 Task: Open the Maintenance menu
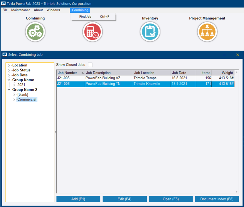click(x=21, y=10)
